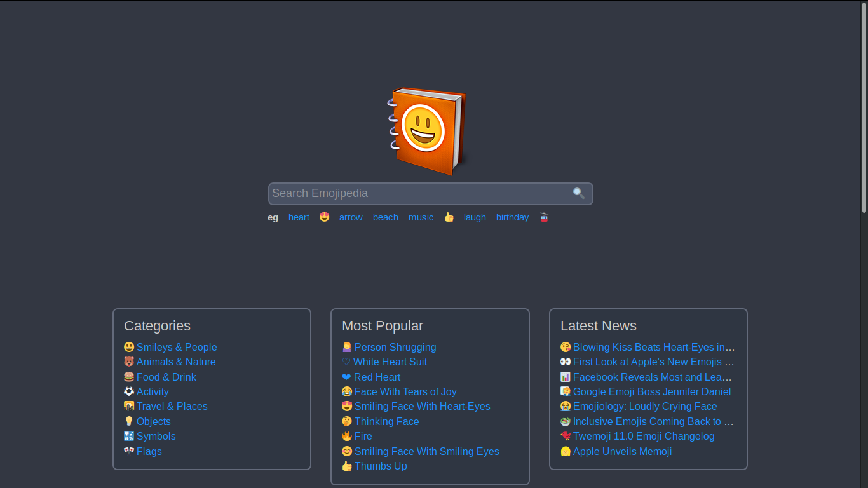Search suggestion: click birthday
868x488 pixels.
(x=512, y=217)
